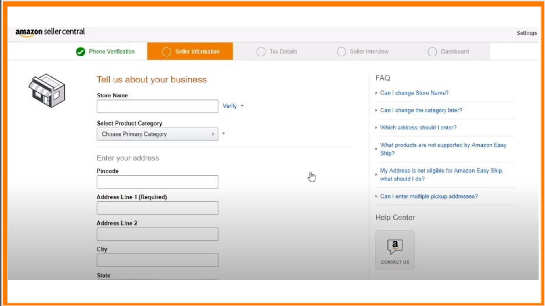Screen dimensions: 545x306
Task: Click the Seller Interview step icon
Action: click(x=341, y=51)
